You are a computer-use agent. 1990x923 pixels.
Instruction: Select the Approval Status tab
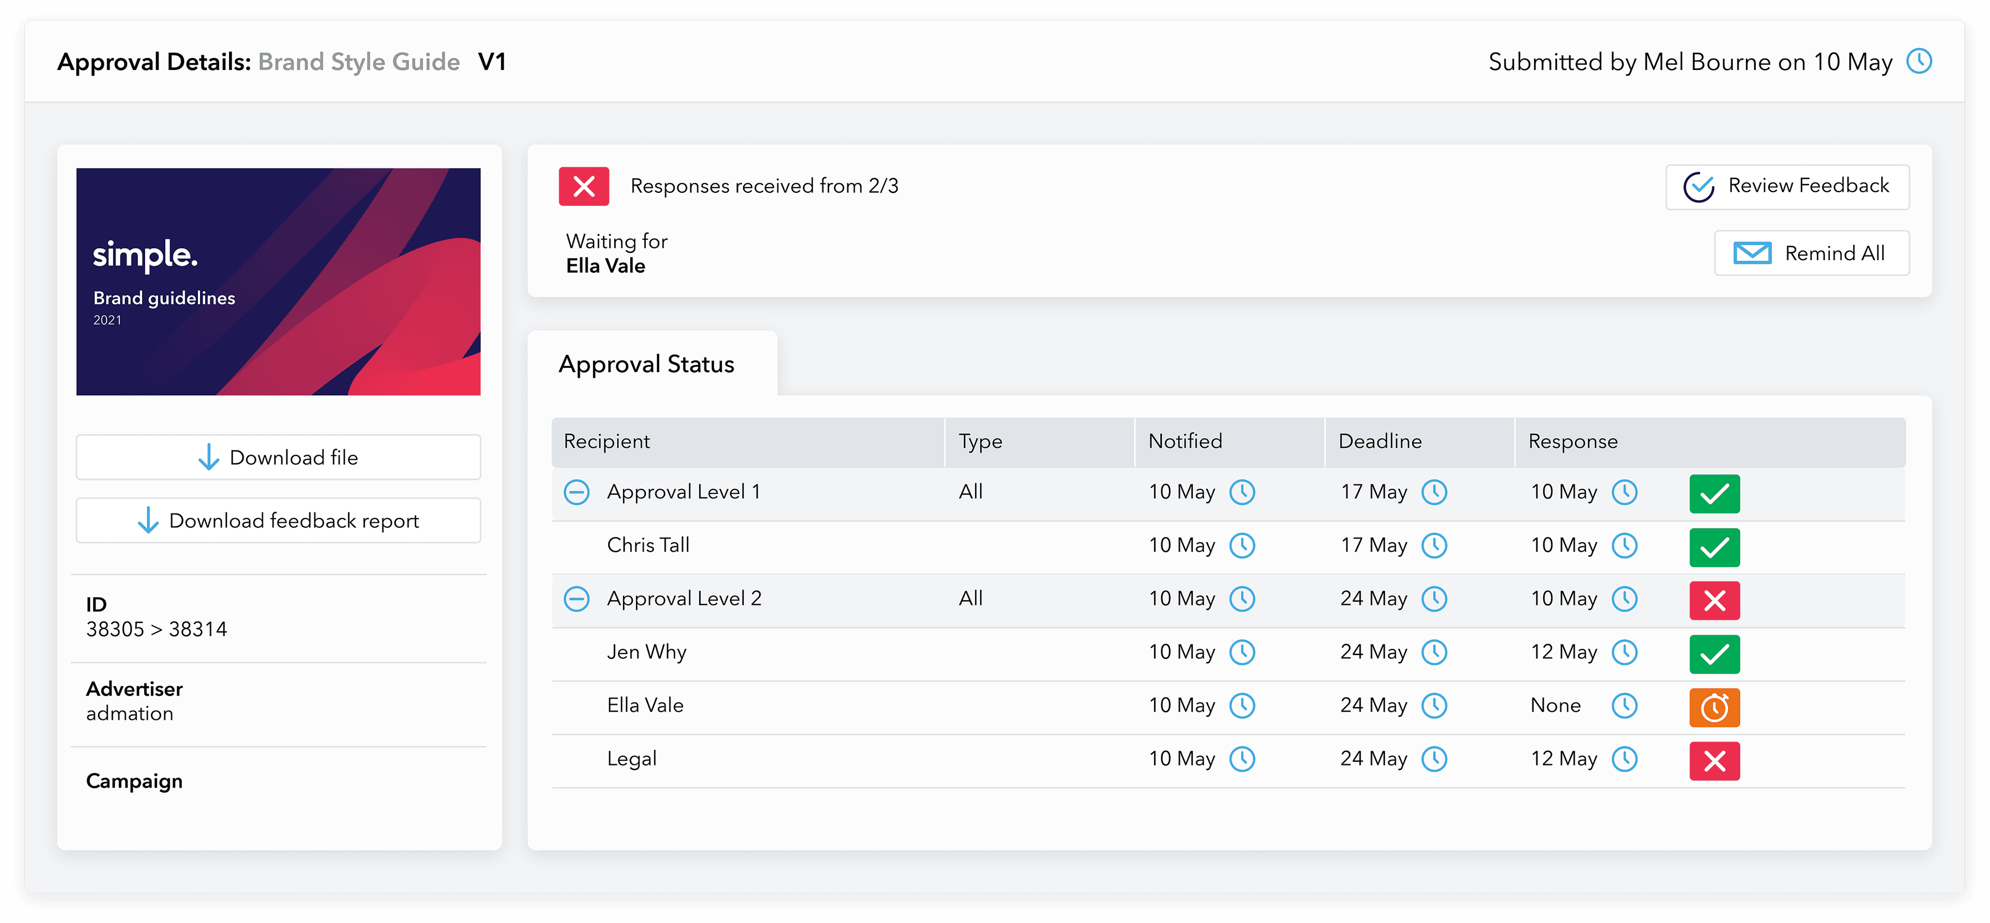pyautogui.click(x=647, y=363)
